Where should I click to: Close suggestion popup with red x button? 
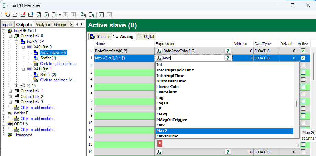(x=160, y=143)
